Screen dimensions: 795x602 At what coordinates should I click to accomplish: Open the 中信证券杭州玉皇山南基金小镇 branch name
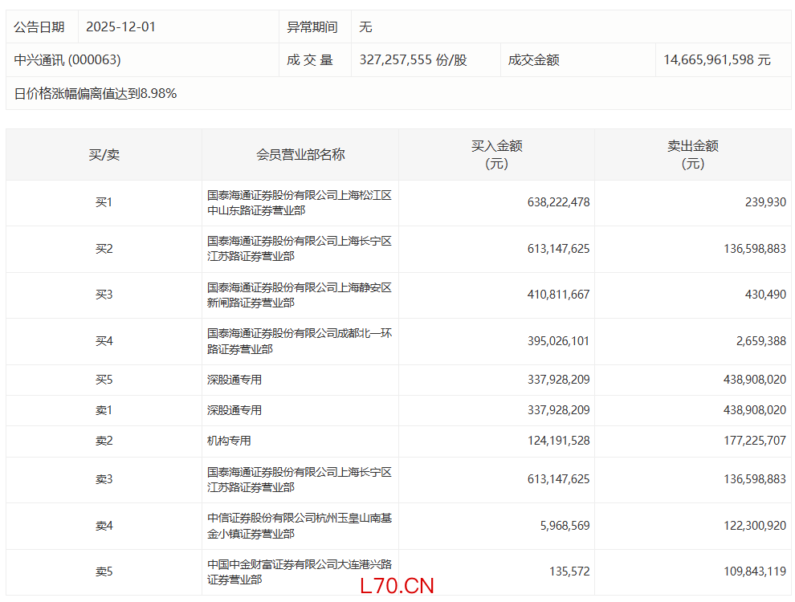click(x=299, y=526)
